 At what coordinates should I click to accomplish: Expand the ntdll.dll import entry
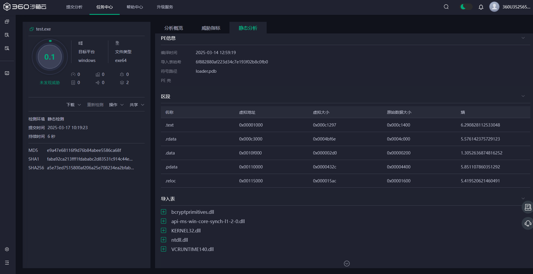164,240
